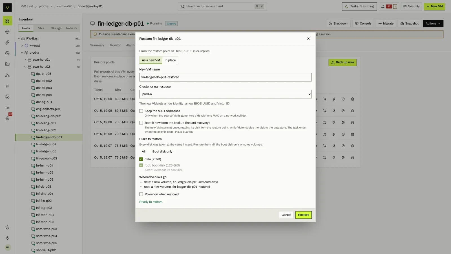Image resolution: width=451 pixels, height=254 pixels.
Task: Expand the pwe-hv-a01 host node
Action: click(x=25, y=60)
